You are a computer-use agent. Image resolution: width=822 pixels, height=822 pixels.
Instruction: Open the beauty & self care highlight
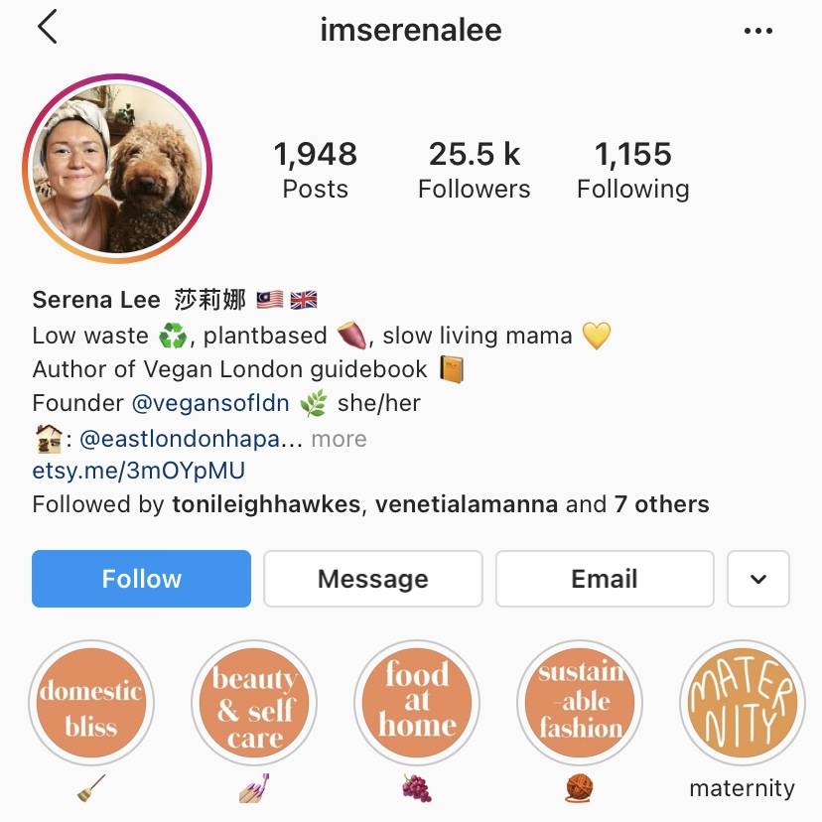pos(254,703)
